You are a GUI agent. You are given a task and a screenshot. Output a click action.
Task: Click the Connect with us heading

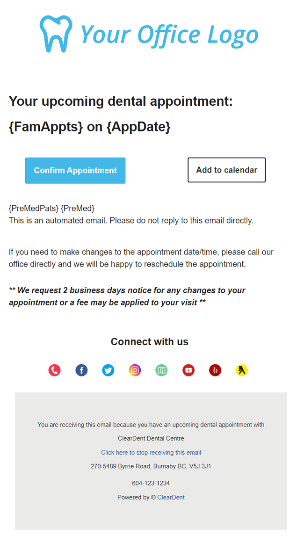150,342
